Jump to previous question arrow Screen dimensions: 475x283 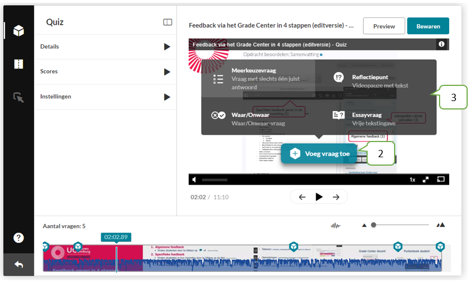(302, 197)
